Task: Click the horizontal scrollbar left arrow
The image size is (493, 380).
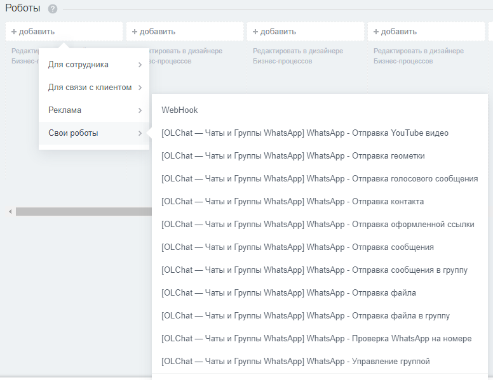Action: click(10, 212)
